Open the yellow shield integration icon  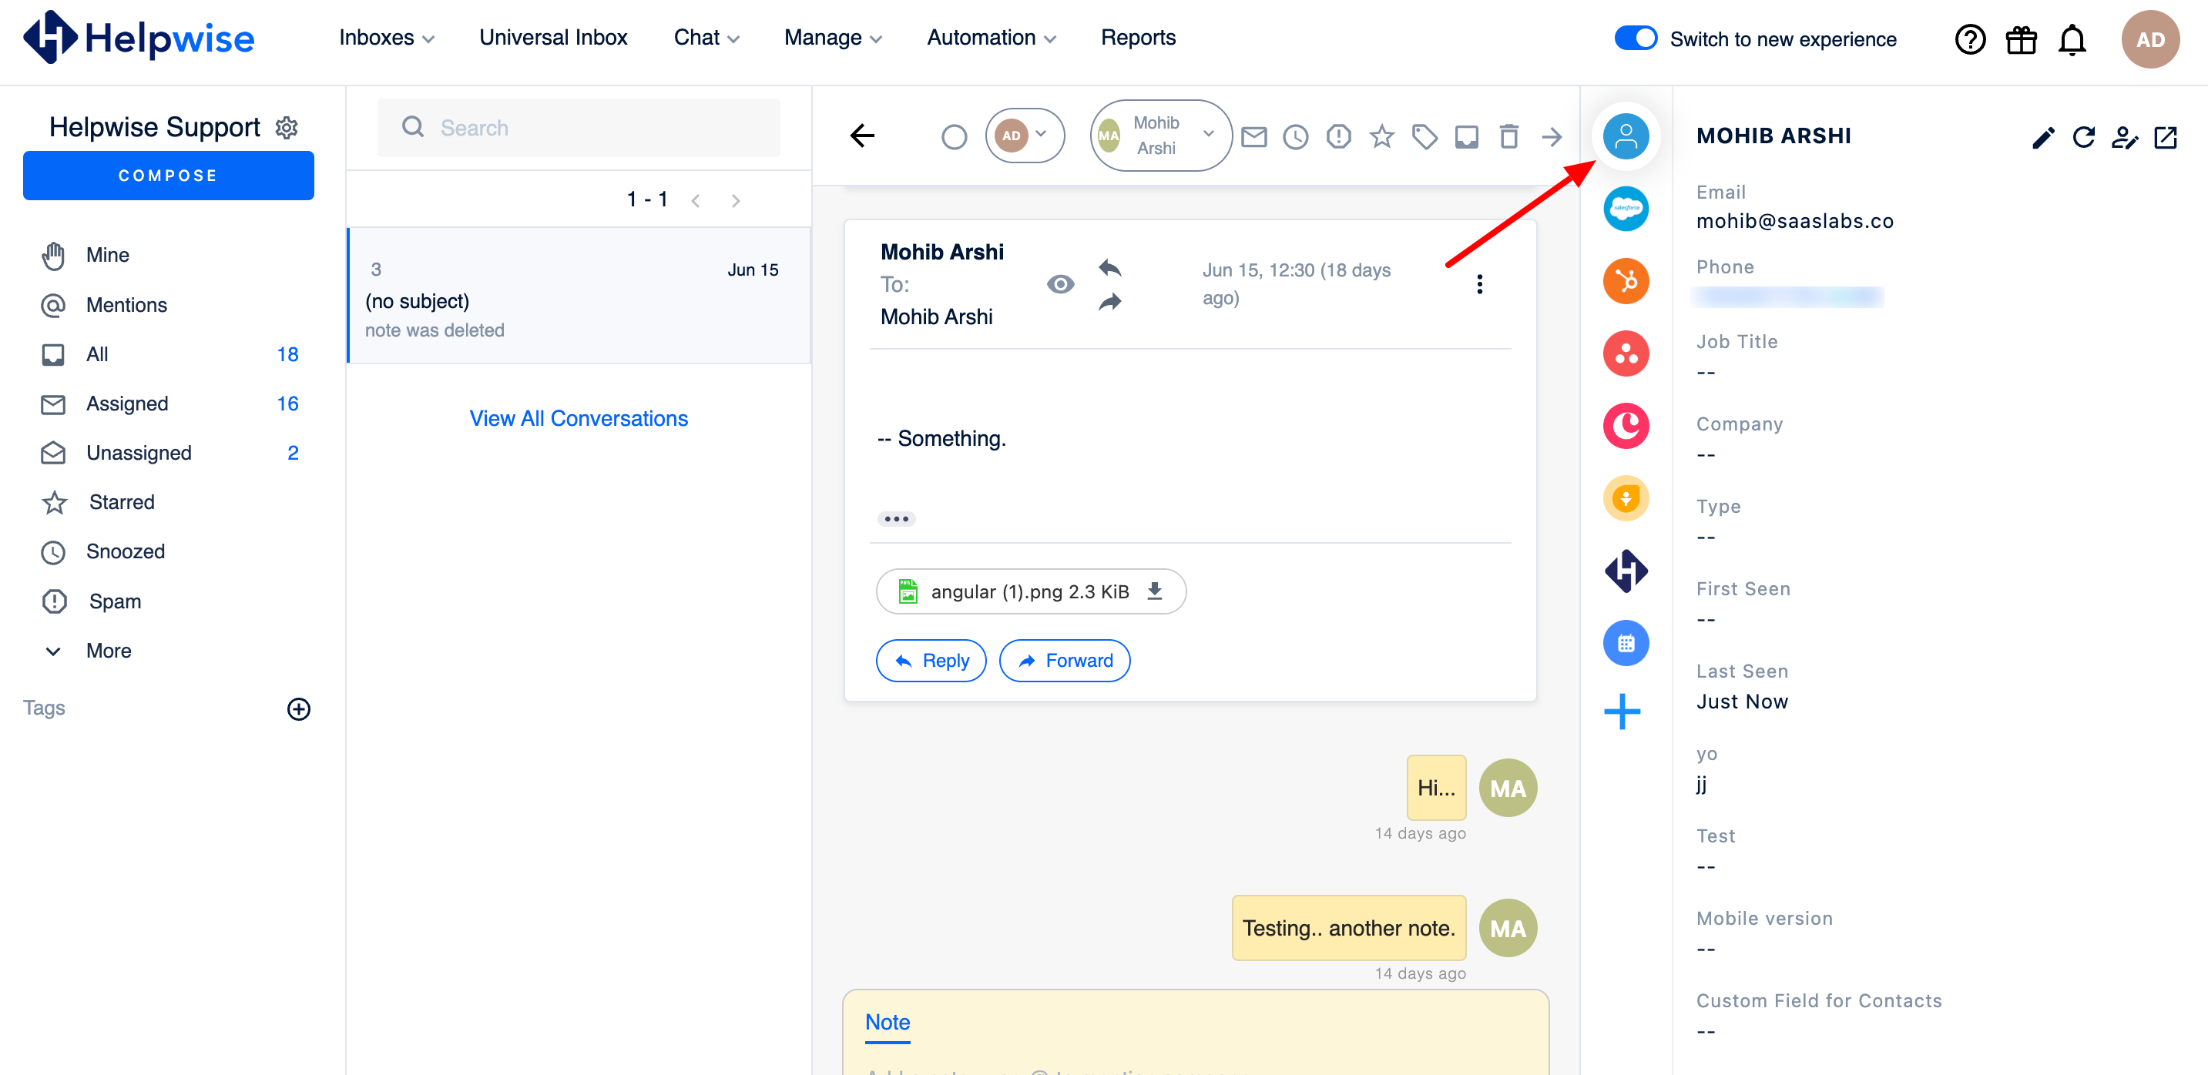click(x=1625, y=497)
